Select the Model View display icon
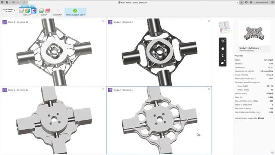 (x=21, y=11)
